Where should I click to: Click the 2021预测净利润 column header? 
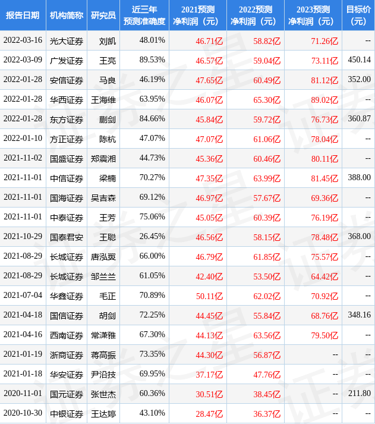tap(198, 15)
